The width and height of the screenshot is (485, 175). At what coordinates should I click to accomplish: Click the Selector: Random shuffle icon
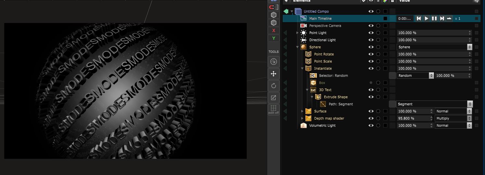point(313,76)
